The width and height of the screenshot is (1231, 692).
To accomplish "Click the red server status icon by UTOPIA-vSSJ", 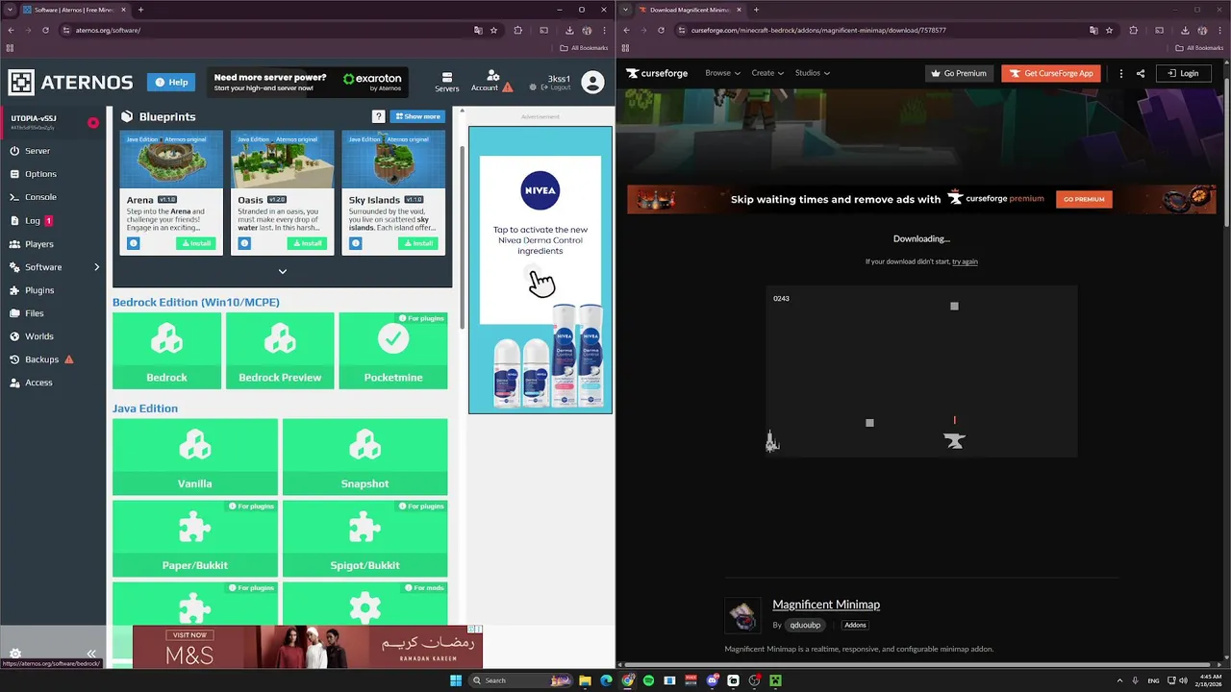I will pos(93,122).
